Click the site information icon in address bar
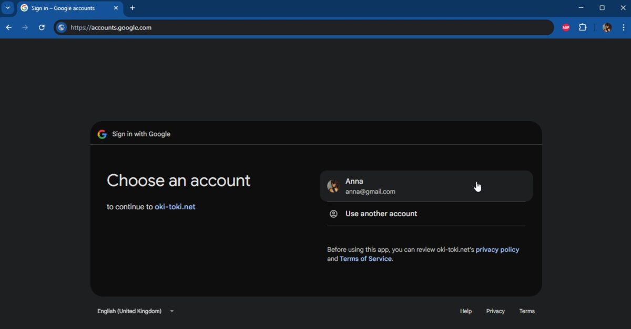 click(62, 27)
